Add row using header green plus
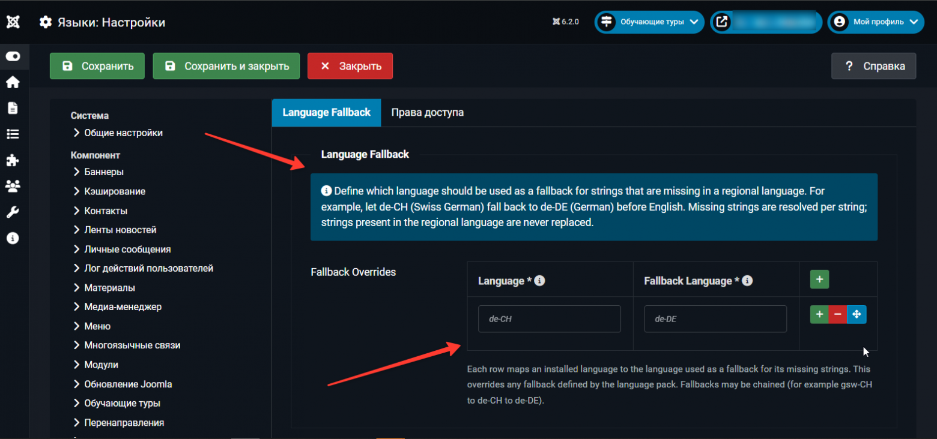Image resolution: width=937 pixels, height=439 pixels. [819, 279]
